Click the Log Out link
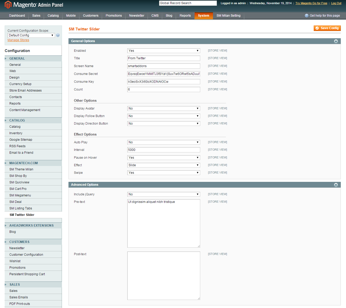The height and width of the screenshot is (308, 346). coord(336,3)
